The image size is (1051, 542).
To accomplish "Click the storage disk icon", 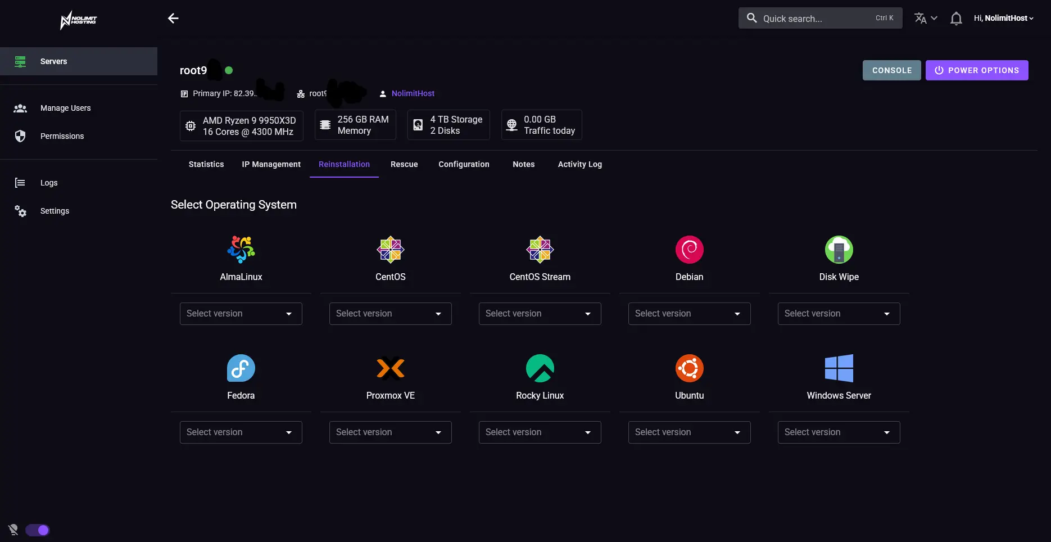I will pyautogui.click(x=418, y=125).
